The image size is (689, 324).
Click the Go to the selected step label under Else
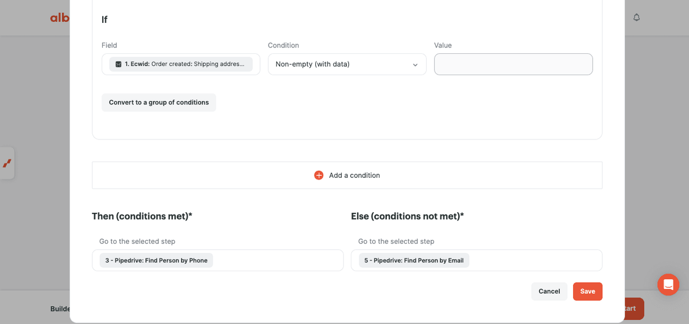(x=396, y=241)
